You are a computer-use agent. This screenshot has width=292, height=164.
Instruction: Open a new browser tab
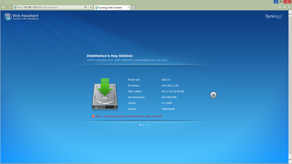(133, 8)
